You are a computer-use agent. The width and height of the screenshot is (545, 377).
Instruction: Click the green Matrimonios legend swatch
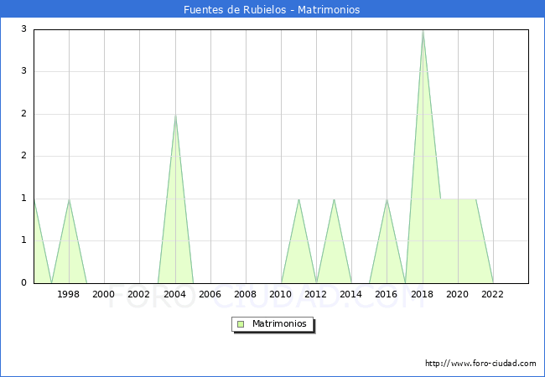241,323
